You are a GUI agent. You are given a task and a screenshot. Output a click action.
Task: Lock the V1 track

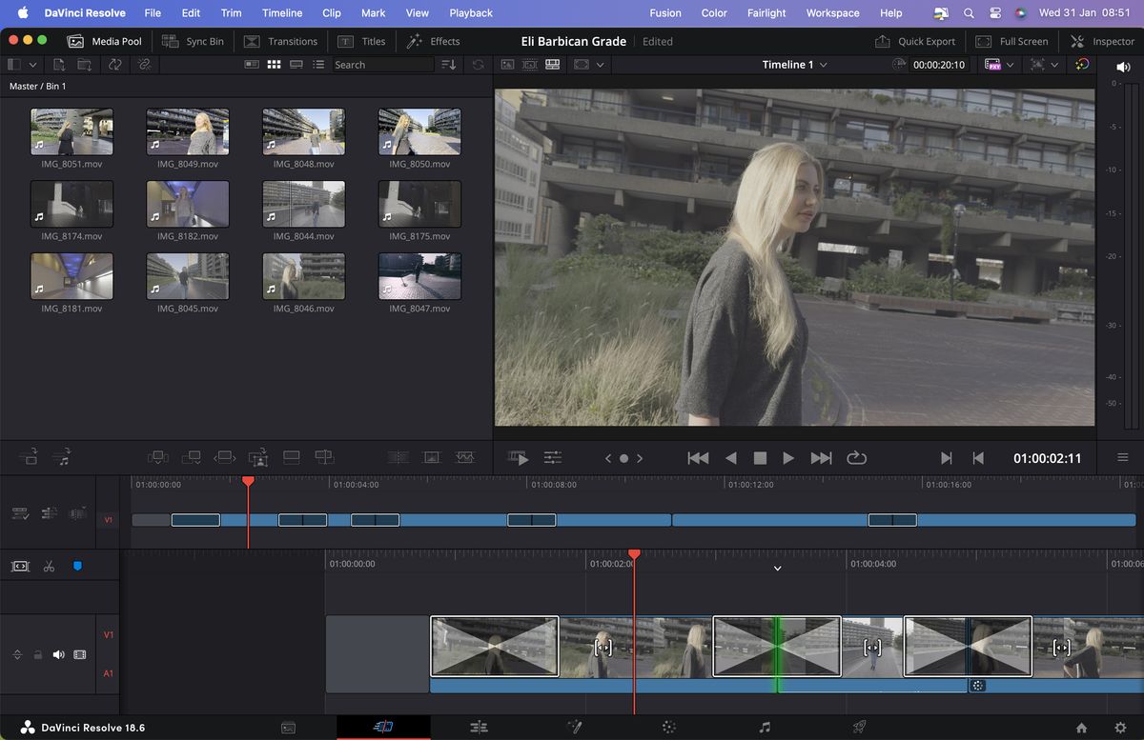click(38, 654)
